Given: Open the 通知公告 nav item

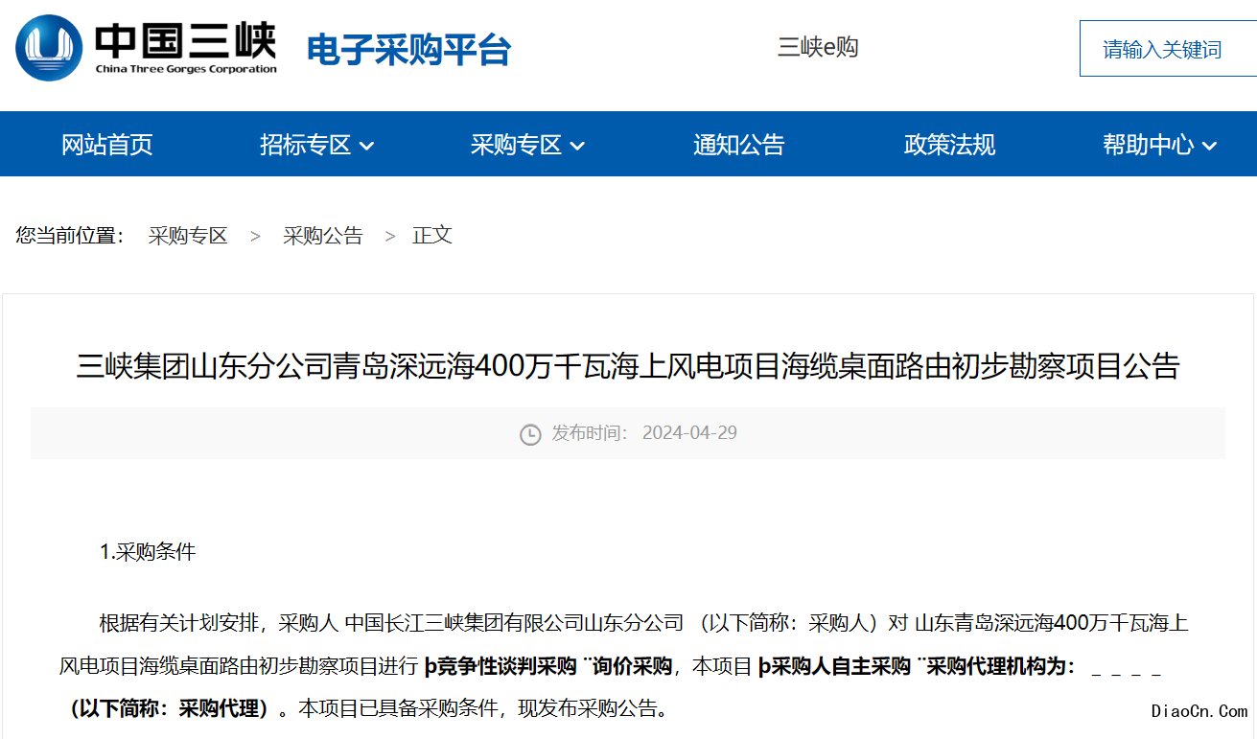Looking at the screenshot, I should (x=738, y=145).
